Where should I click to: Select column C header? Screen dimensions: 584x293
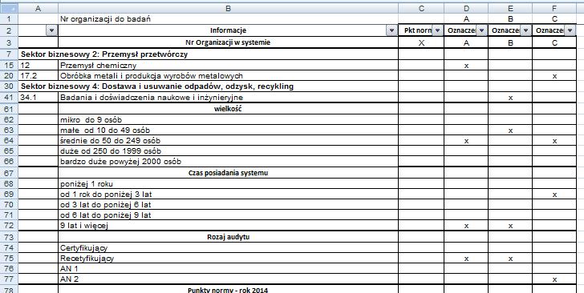pos(421,9)
